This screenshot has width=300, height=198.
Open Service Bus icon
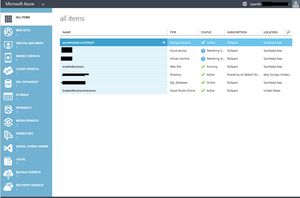coord(8,135)
